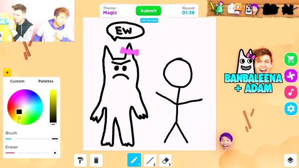
Task: Toggle the pink music note button
Action: click(291, 92)
